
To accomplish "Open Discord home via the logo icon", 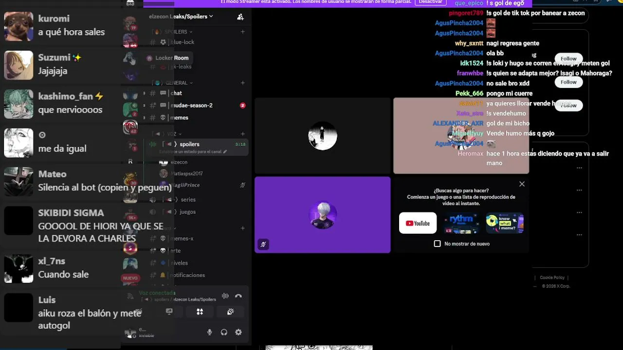I will (130, 3).
